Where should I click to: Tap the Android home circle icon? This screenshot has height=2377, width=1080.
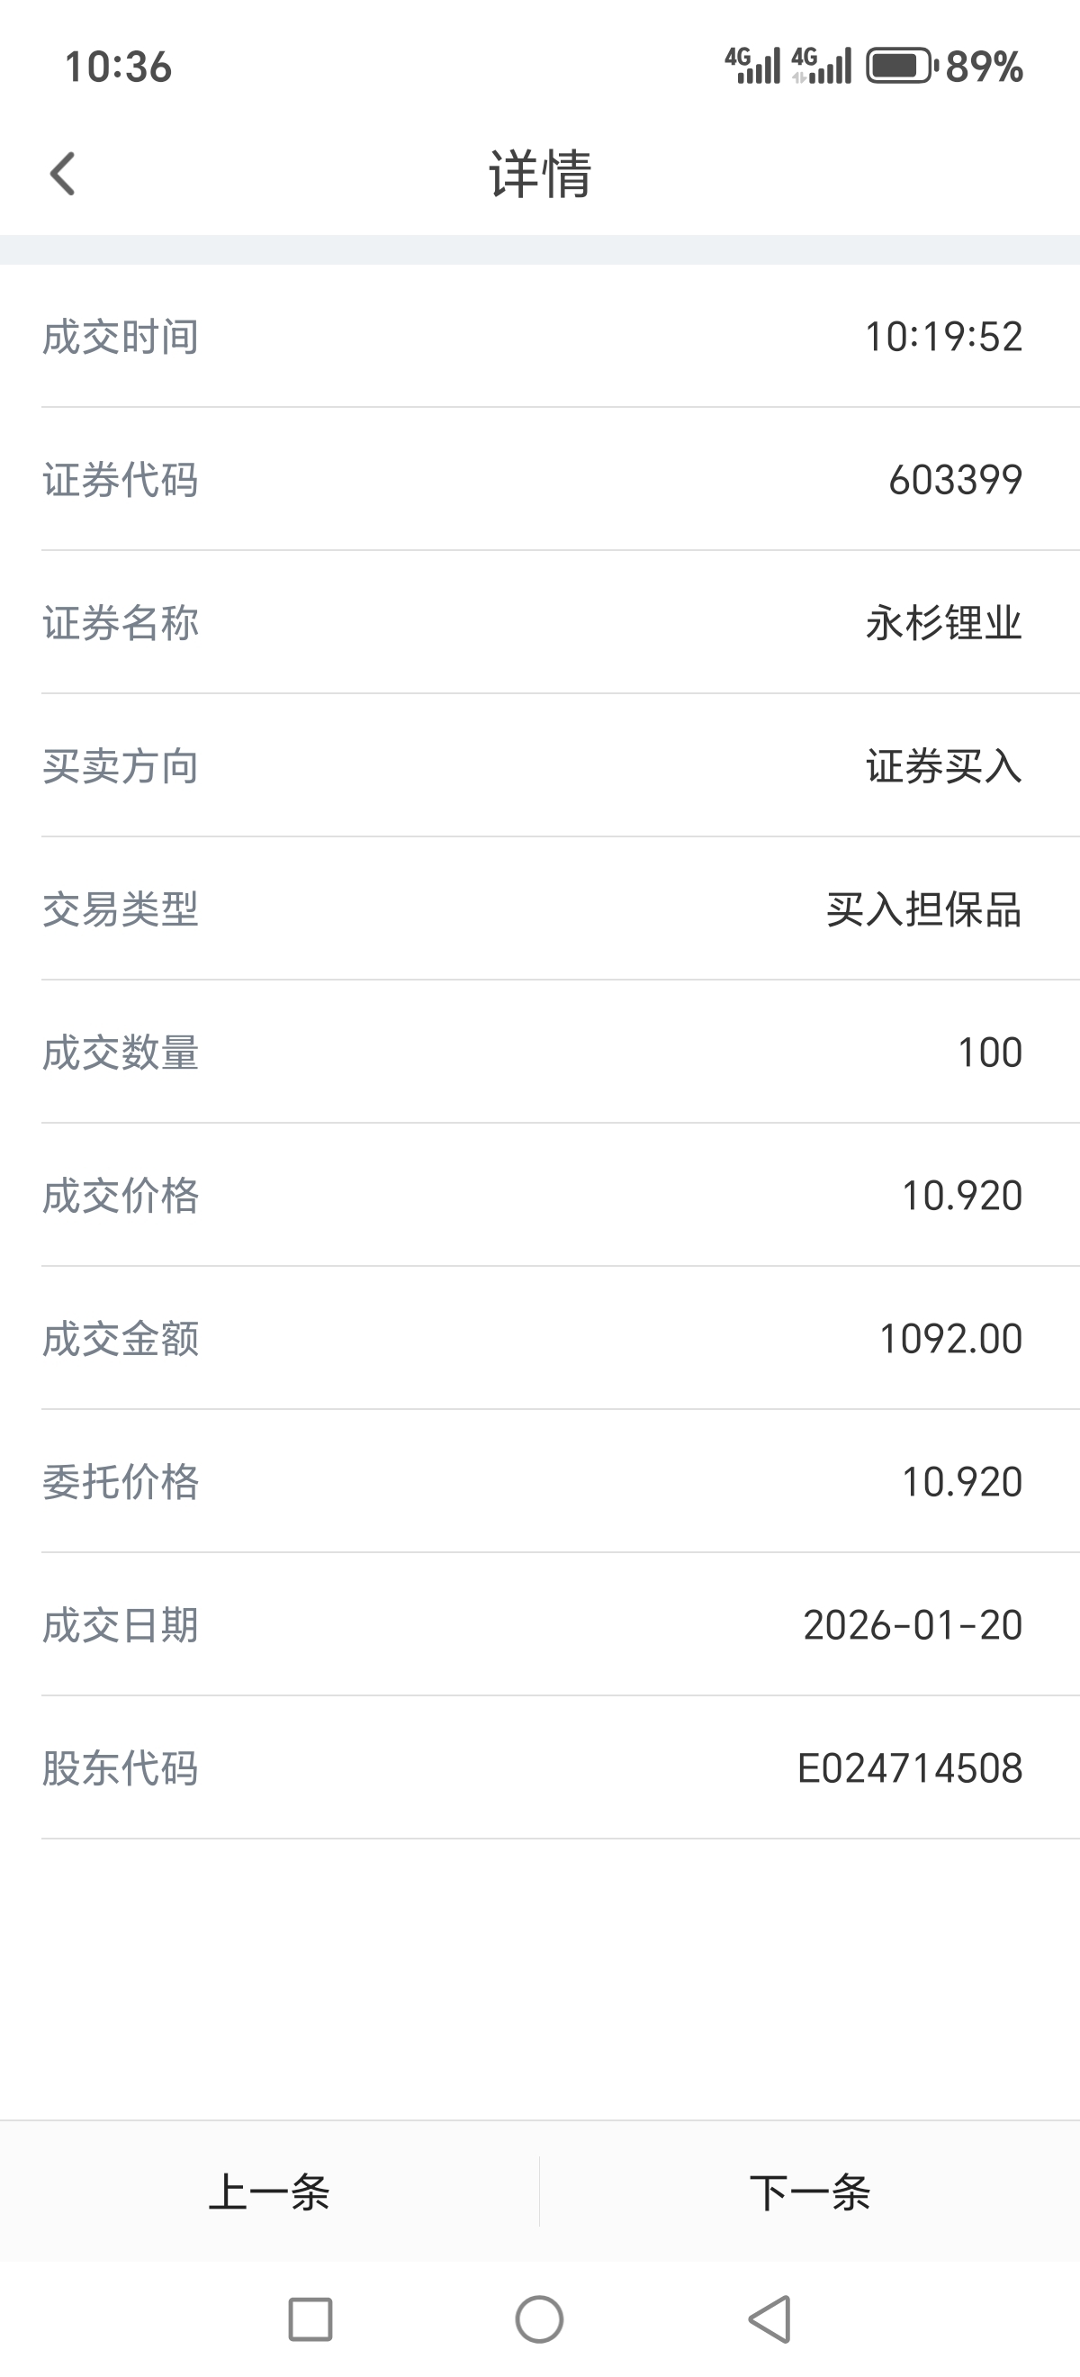[539, 2318]
